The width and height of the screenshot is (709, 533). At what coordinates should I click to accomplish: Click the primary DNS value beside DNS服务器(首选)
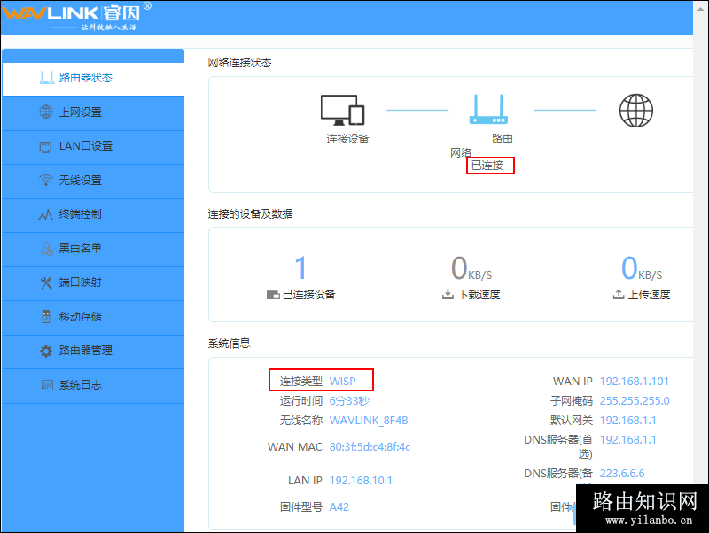627,440
